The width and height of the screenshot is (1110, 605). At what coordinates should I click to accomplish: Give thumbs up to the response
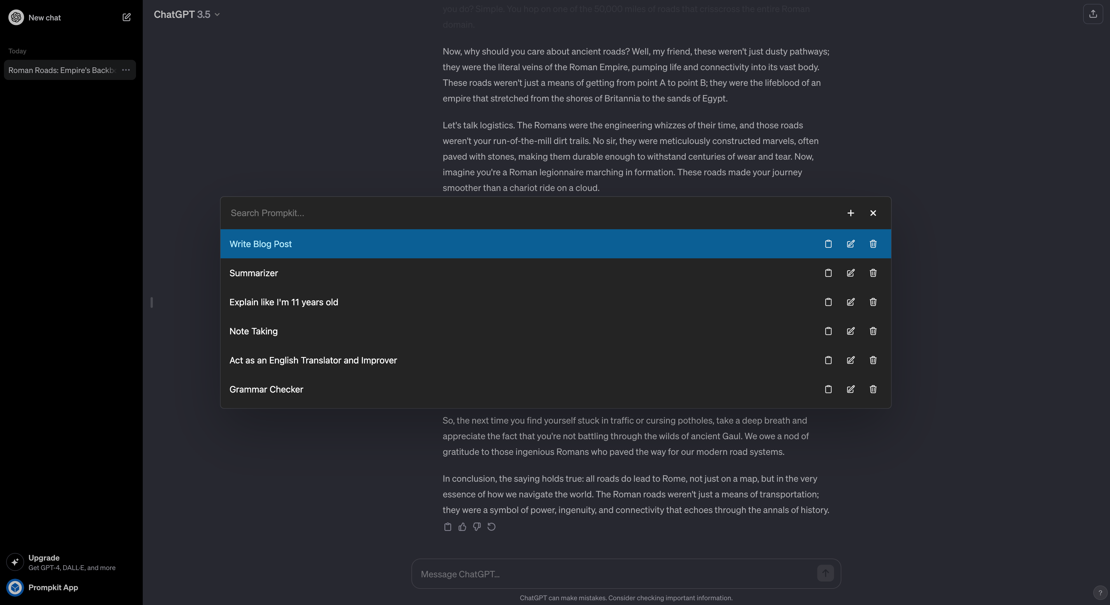coord(462,527)
